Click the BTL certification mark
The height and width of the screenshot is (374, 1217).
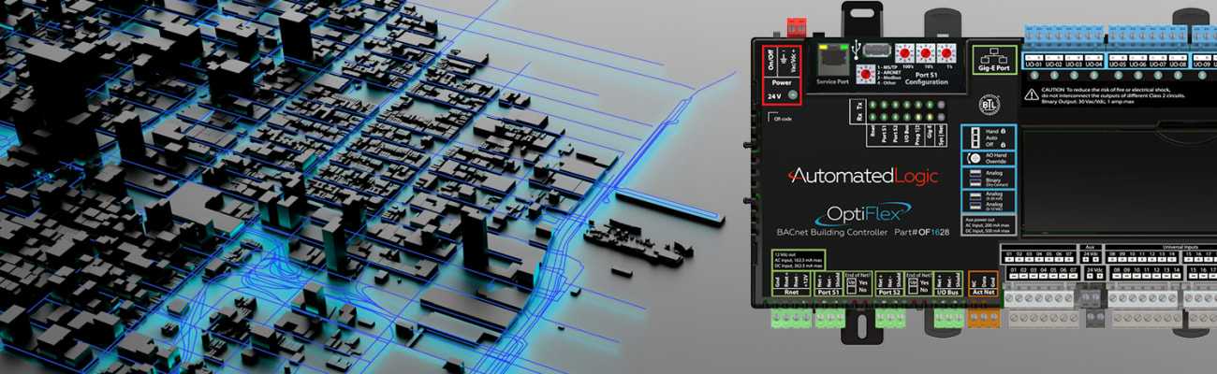coord(988,104)
